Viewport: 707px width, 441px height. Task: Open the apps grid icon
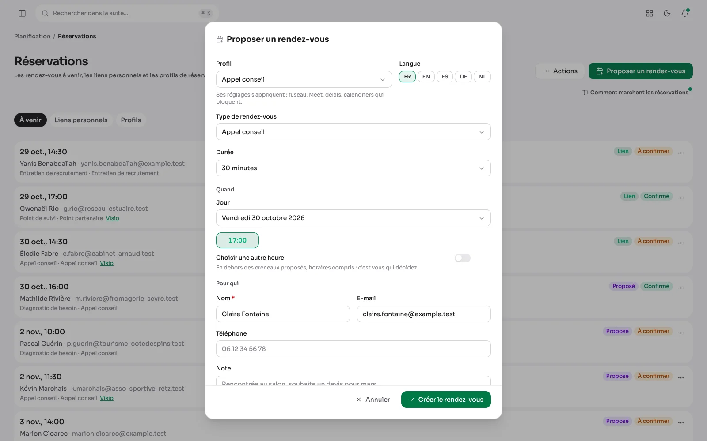coord(650,13)
